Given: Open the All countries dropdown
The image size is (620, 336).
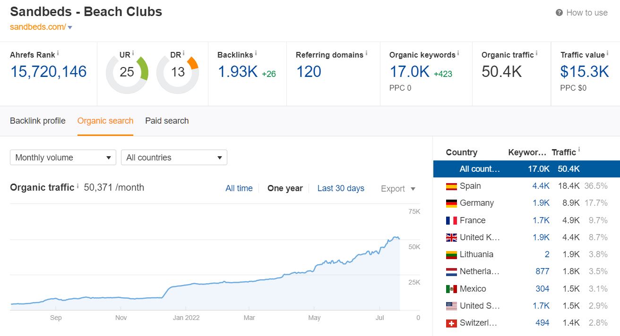Looking at the screenshot, I should [174, 158].
